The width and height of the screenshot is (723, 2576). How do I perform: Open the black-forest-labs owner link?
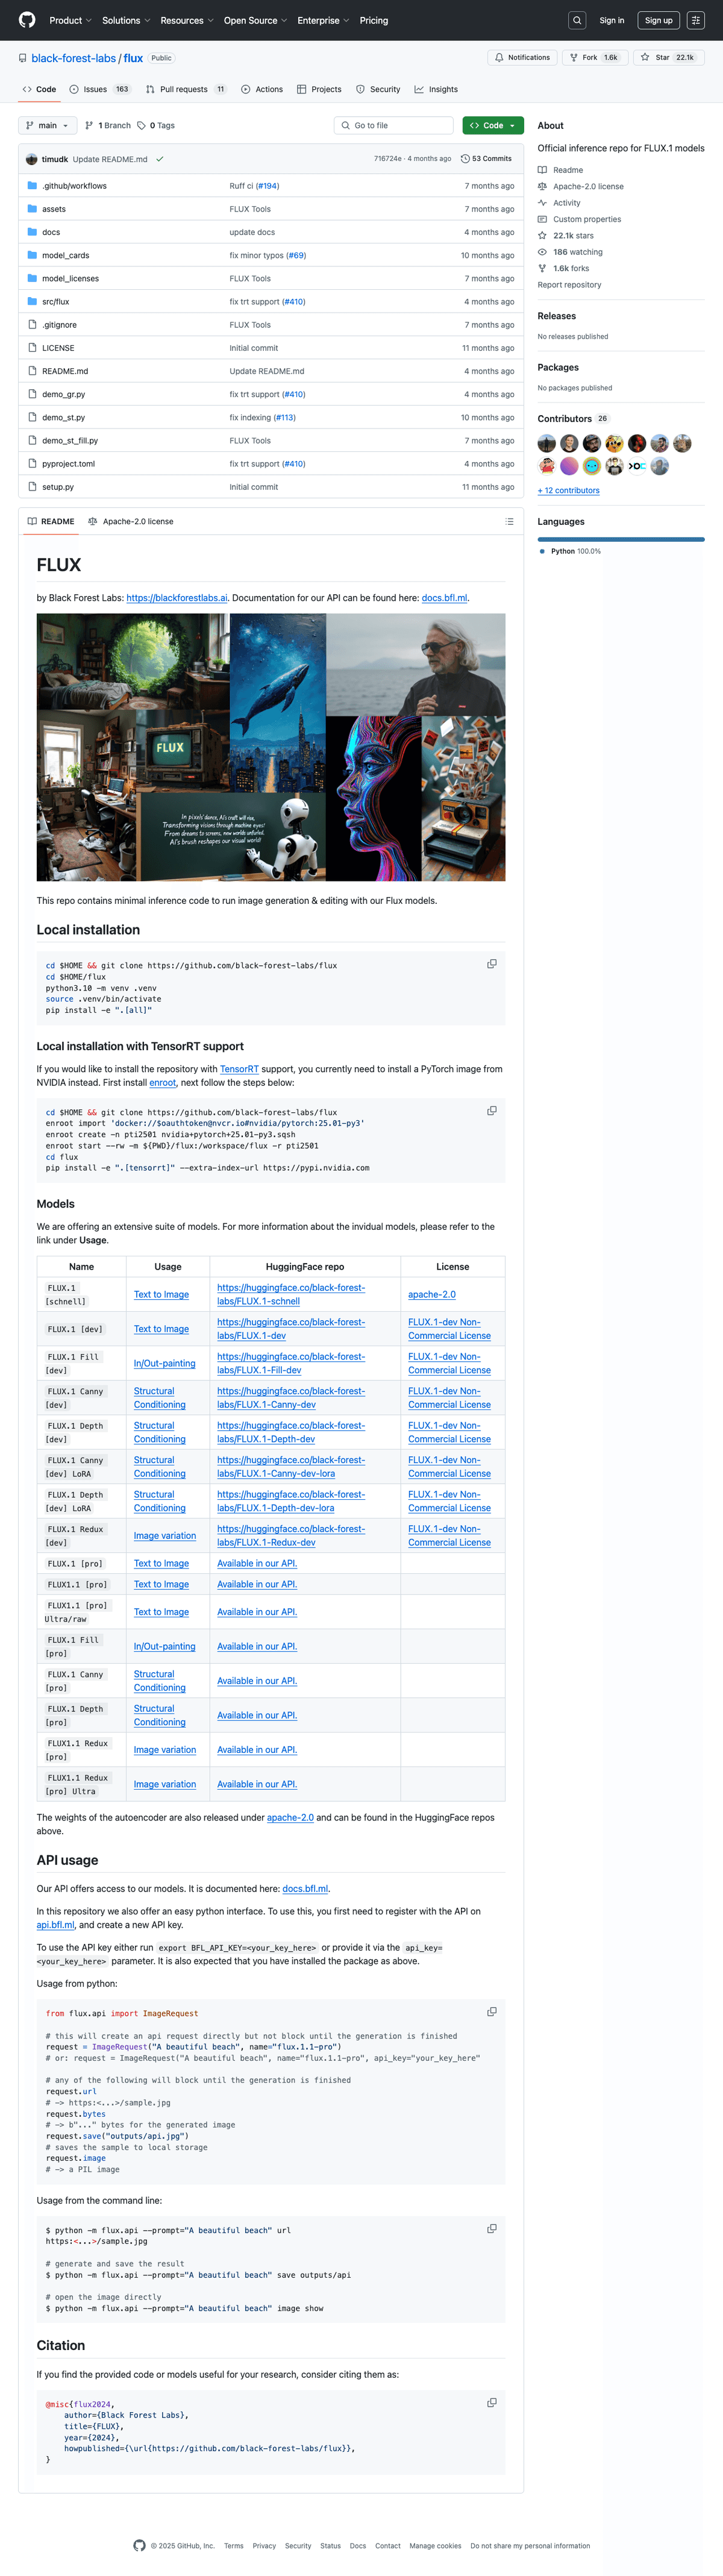74,58
